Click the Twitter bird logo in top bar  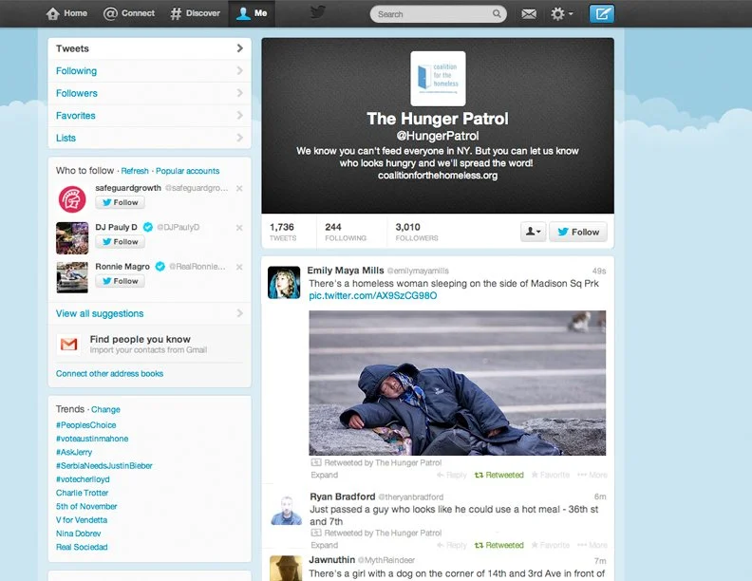(317, 12)
